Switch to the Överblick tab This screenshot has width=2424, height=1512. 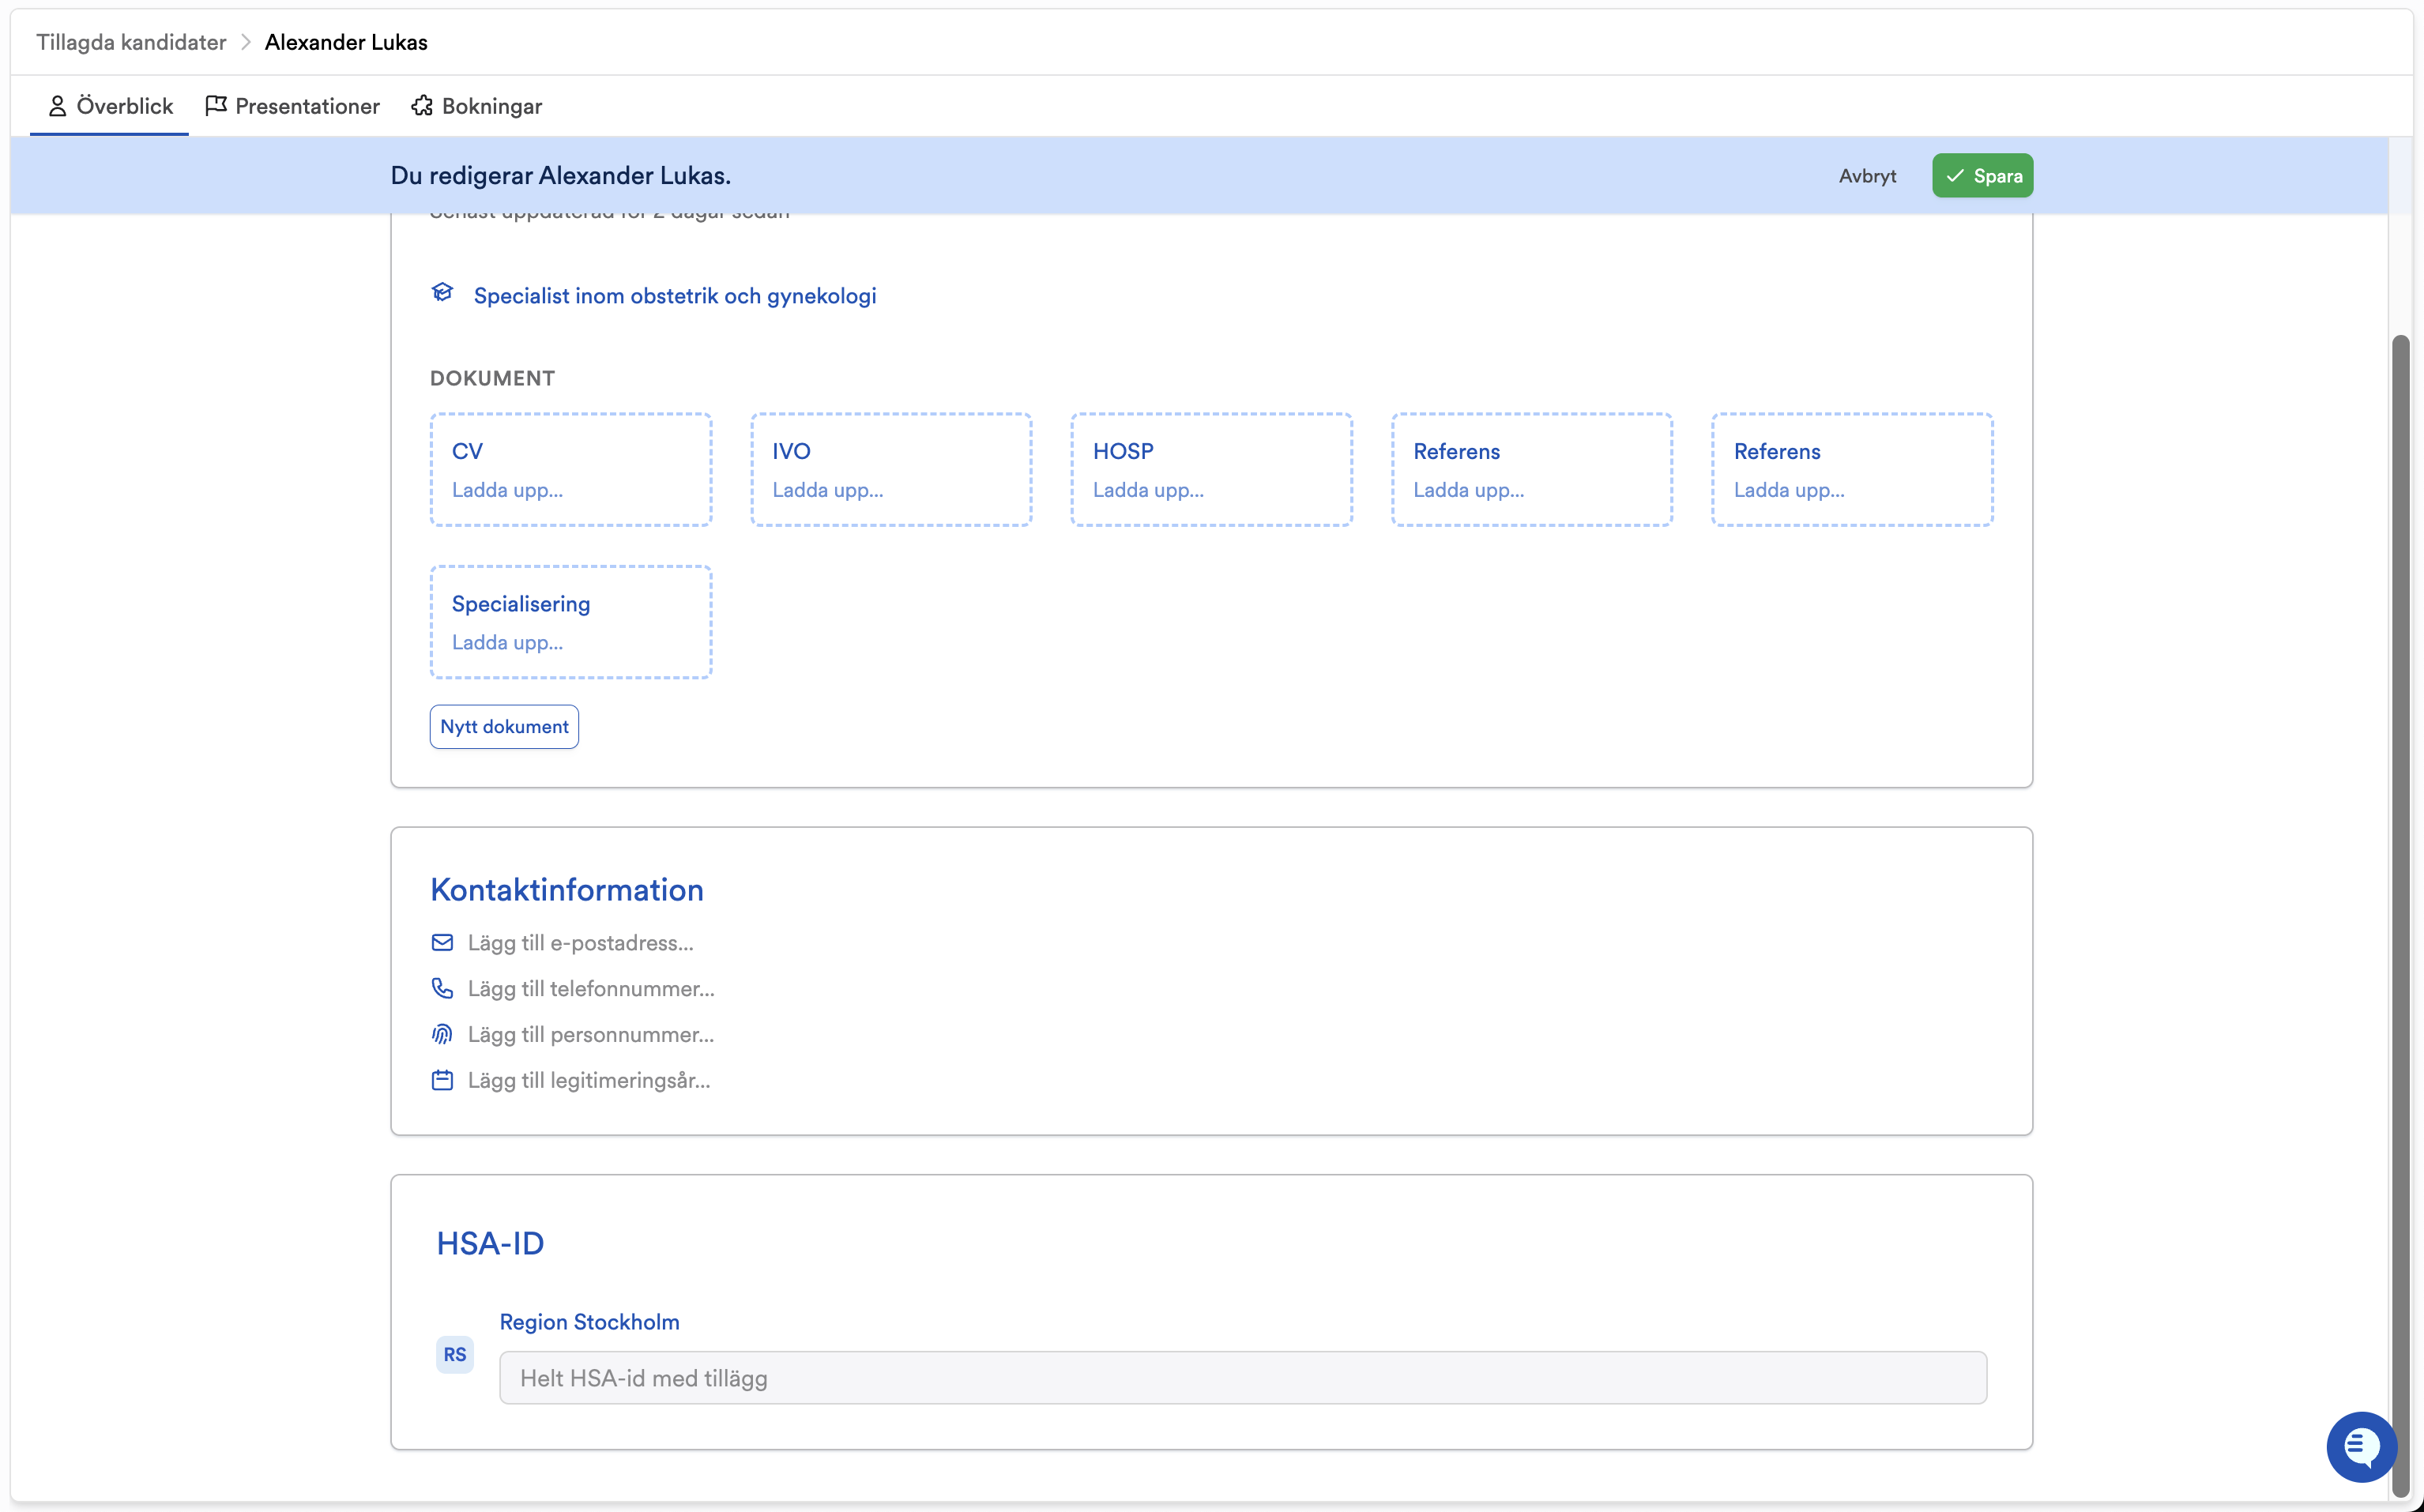tap(110, 106)
